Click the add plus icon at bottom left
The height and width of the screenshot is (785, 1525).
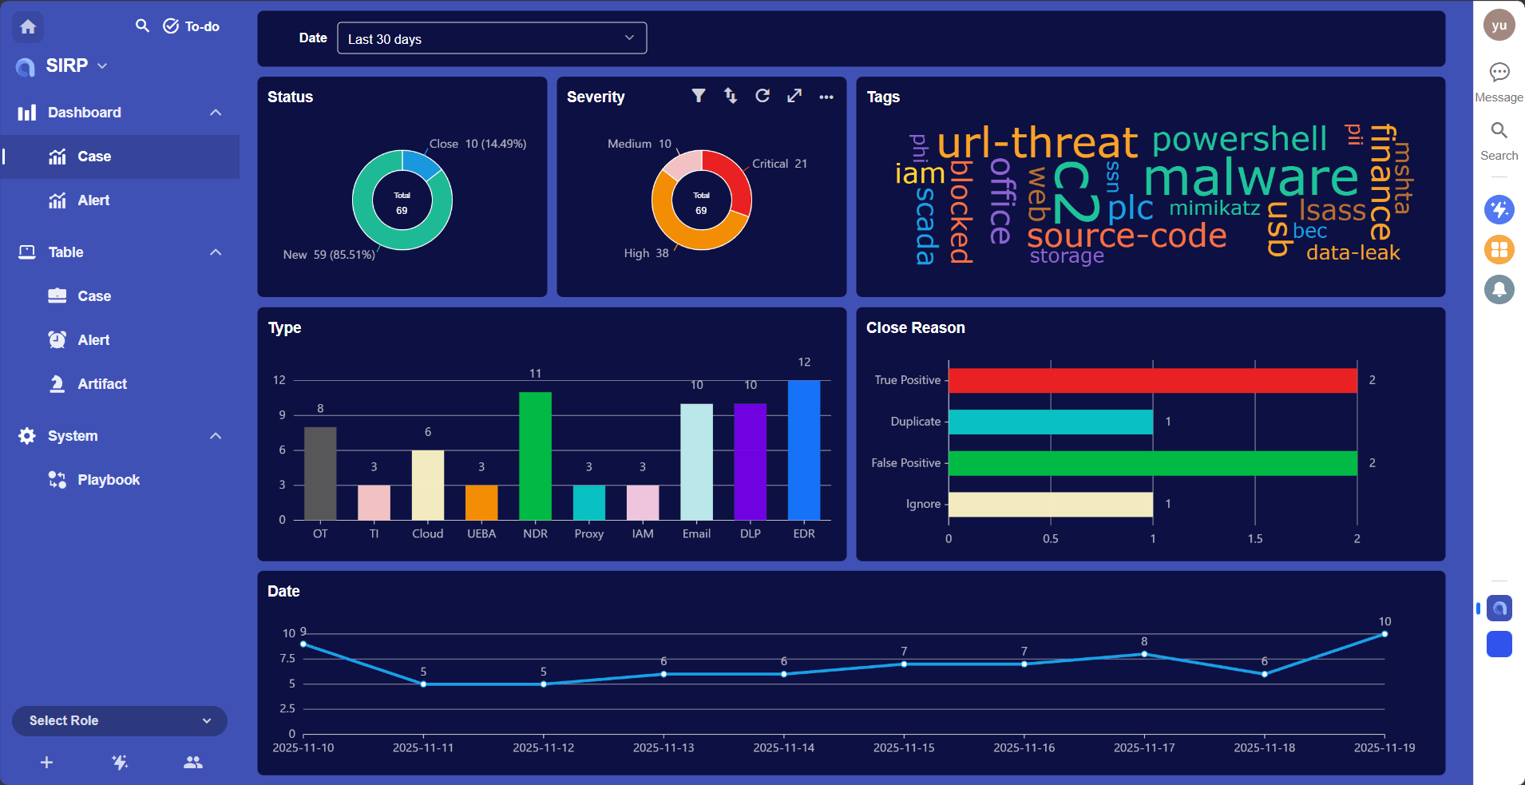pos(46,763)
